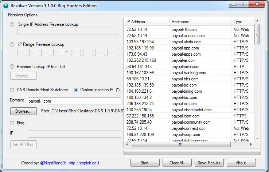
Task: Click the HTTPS type for paypal-com.com
Action: [x=240, y=116]
